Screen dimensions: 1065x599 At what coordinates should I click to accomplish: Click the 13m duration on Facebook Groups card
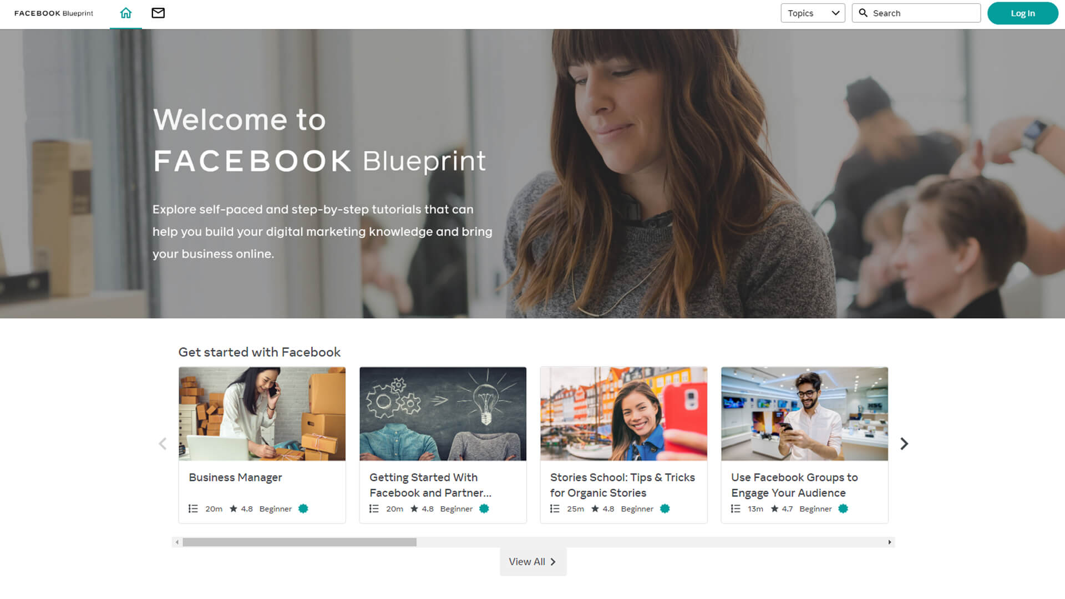(x=755, y=509)
